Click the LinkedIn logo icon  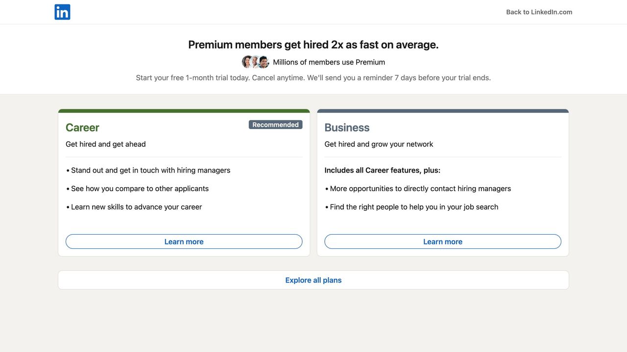pyautogui.click(x=62, y=12)
